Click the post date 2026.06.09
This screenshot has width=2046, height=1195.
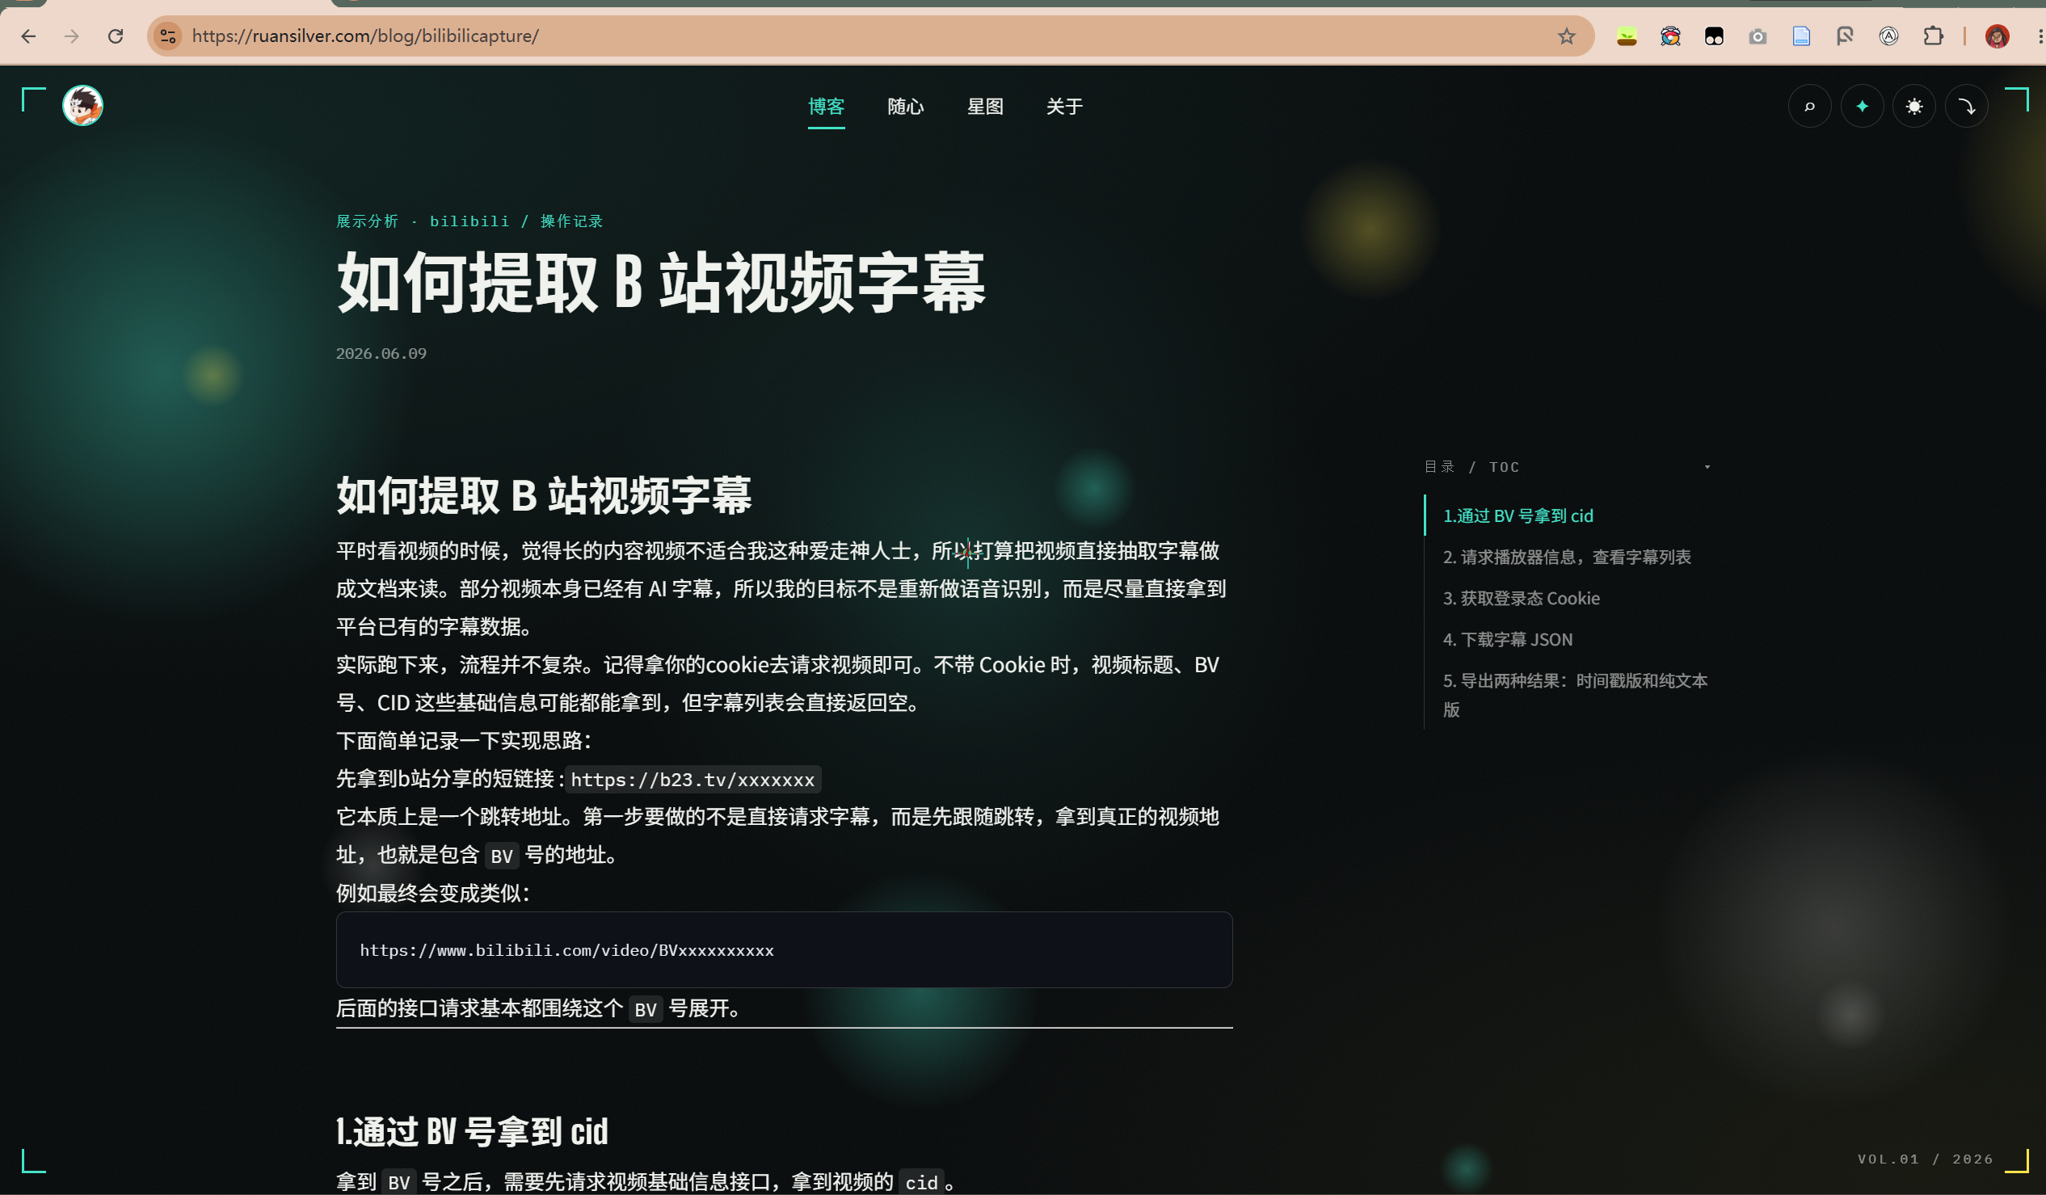click(381, 353)
